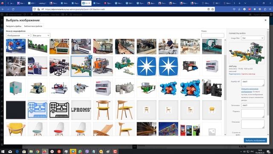Viewport: 273px width, 154px height.
Task: Click the details panel scroll down arrow
Action: [x=268, y=135]
